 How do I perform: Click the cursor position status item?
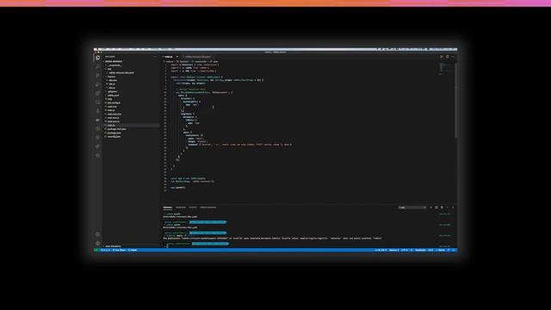(381, 250)
